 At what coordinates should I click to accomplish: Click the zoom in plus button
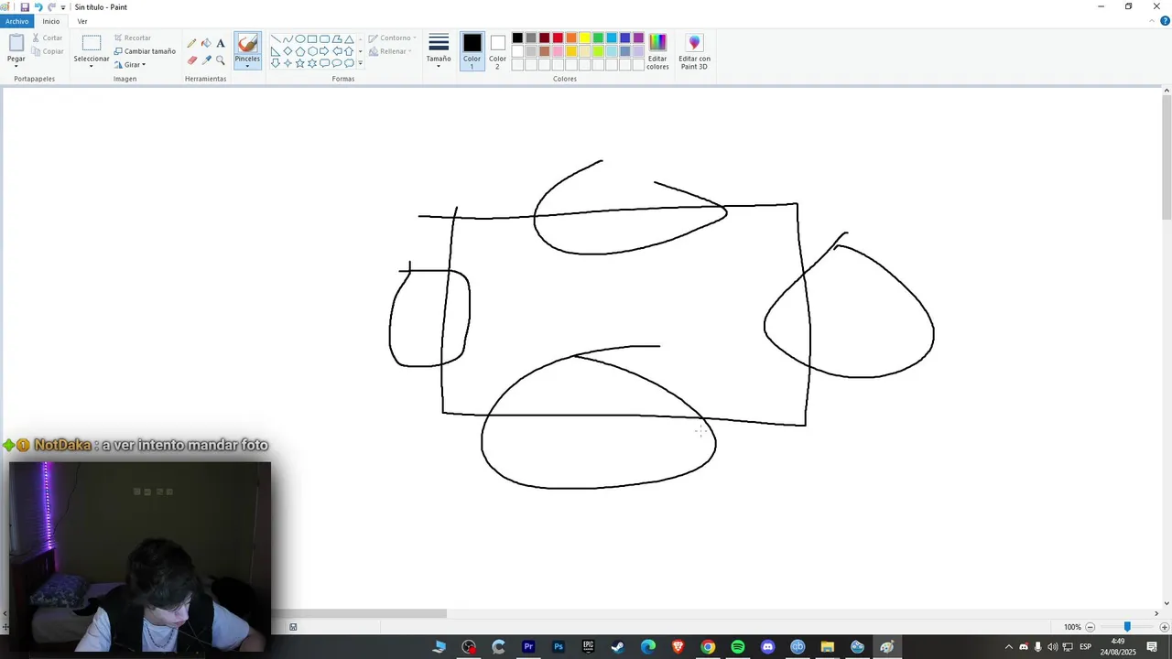(1165, 627)
